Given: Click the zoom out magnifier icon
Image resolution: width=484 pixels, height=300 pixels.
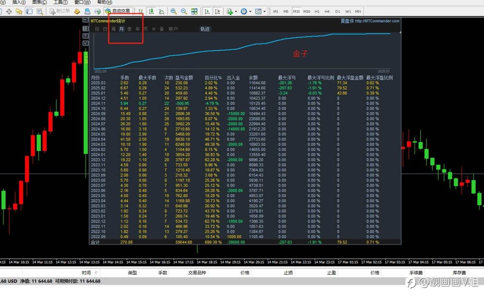Looking at the screenshot, I should pos(184,11).
